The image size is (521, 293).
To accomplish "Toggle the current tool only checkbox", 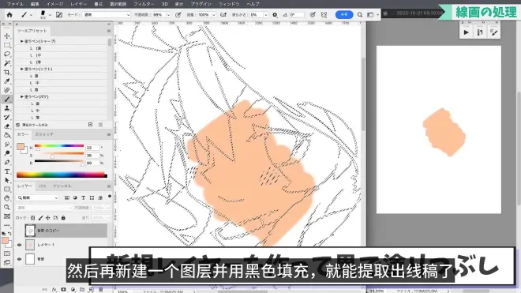I will [x=18, y=125].
